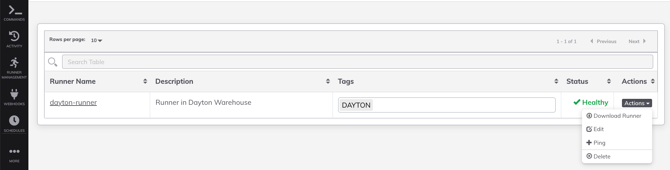Viewport: 670px width, 170px height.
Task: Sort by the Runner Name column arrows
Action: click(x=145, y=81)
